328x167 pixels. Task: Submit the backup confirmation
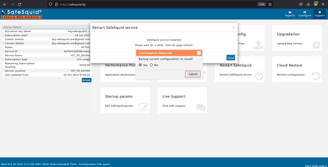193,74
